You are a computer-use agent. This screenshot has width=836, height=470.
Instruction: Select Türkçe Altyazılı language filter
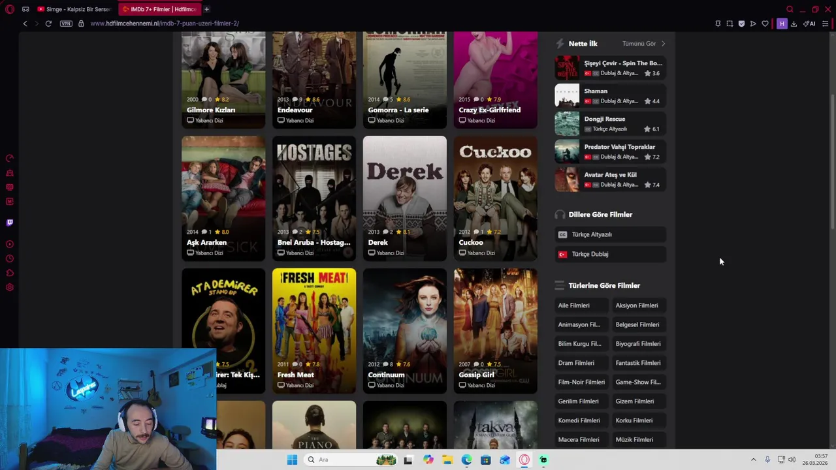610,234
